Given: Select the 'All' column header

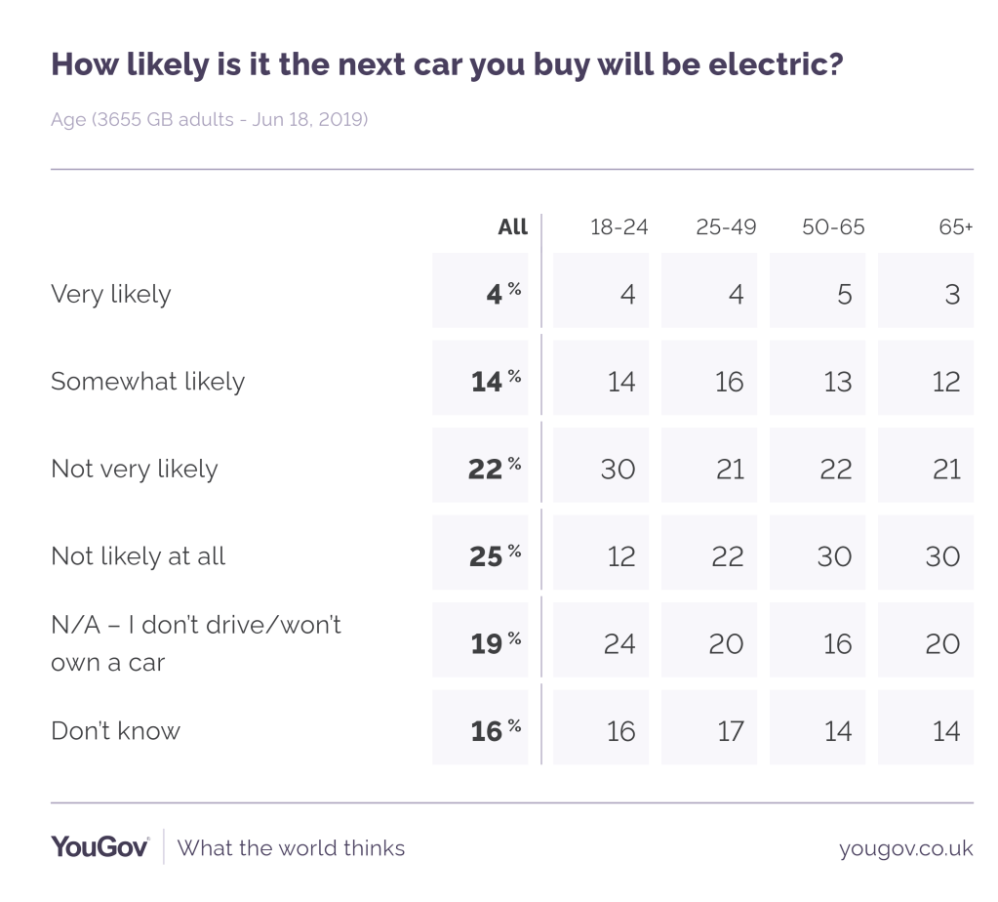Looking at the screenshot, I should [512, 227].
